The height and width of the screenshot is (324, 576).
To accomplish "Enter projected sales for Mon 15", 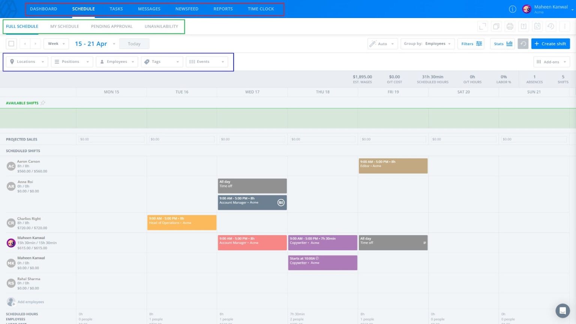I will (x=111, y=139).
